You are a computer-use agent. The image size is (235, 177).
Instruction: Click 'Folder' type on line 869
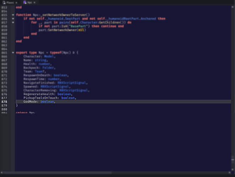(48, 68)
